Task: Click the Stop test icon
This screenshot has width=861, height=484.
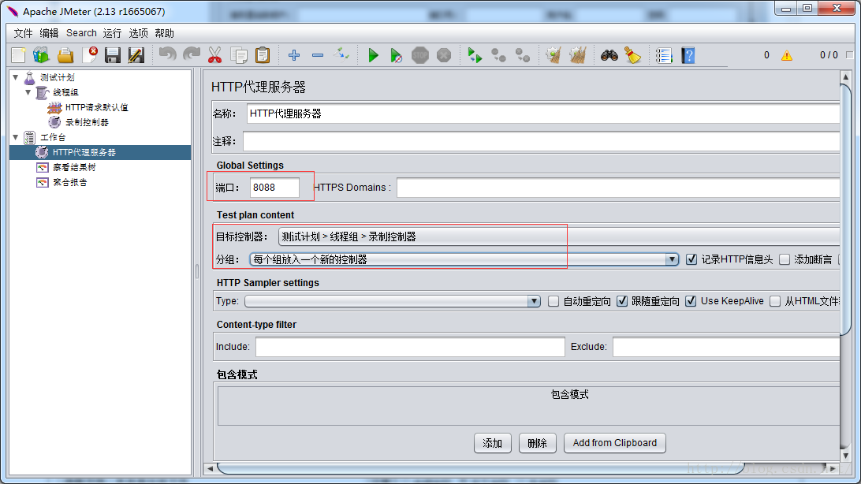Action: pos(420,55)
